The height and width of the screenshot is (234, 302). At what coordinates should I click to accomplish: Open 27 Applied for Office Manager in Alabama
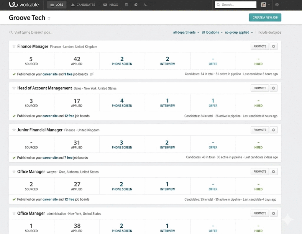77,186
